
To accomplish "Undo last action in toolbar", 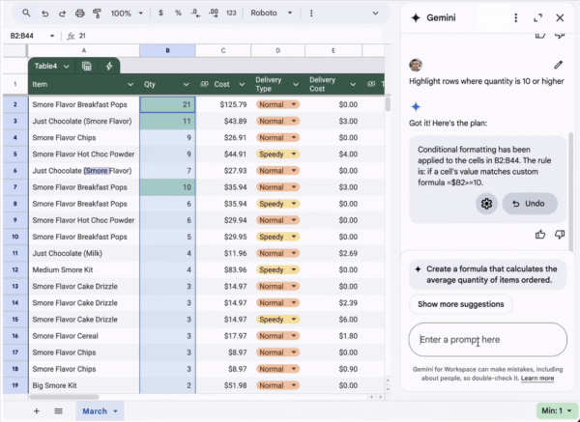I will [x=44, y=14].
